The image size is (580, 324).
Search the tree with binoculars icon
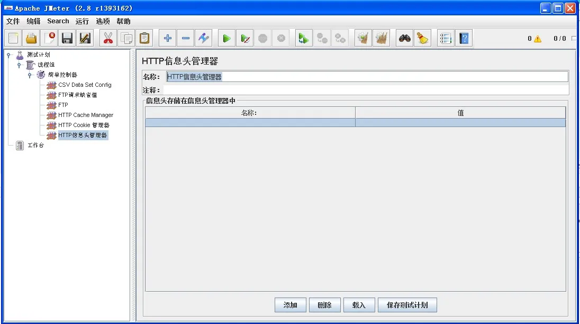(404, 38)
